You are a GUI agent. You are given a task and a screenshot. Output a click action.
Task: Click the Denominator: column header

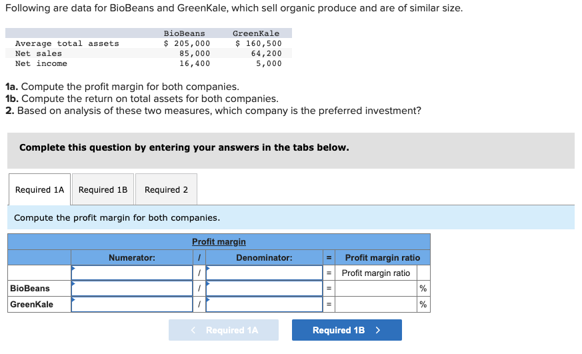click(x=264, y=257)
